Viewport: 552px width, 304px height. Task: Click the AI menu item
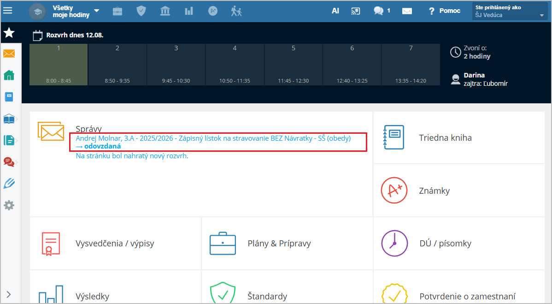click(335, 11)
